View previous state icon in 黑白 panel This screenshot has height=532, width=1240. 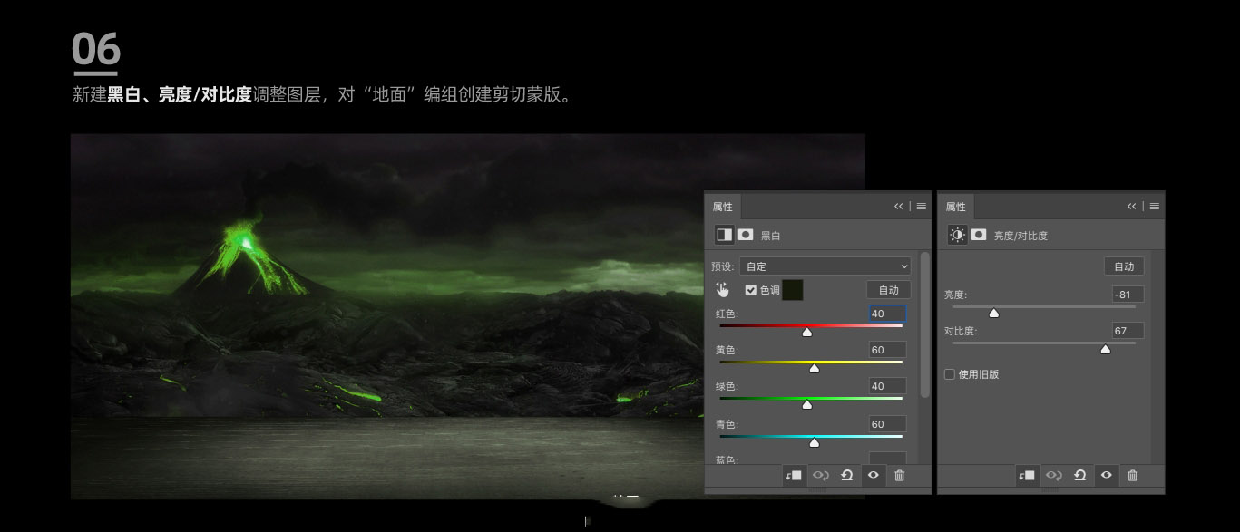[820, 475]
